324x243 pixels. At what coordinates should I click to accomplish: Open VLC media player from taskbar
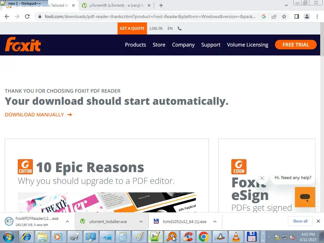tap(236, 237)
